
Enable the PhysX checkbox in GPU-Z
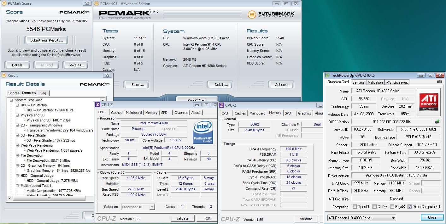[392, 207]
